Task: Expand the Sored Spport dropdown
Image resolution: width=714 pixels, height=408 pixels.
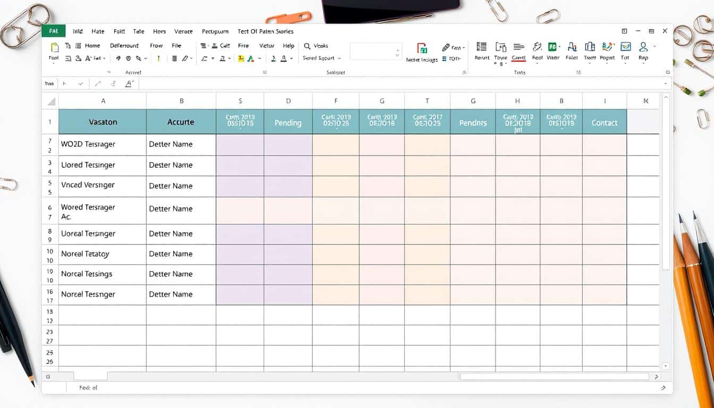Action: (x=339, y=58)
